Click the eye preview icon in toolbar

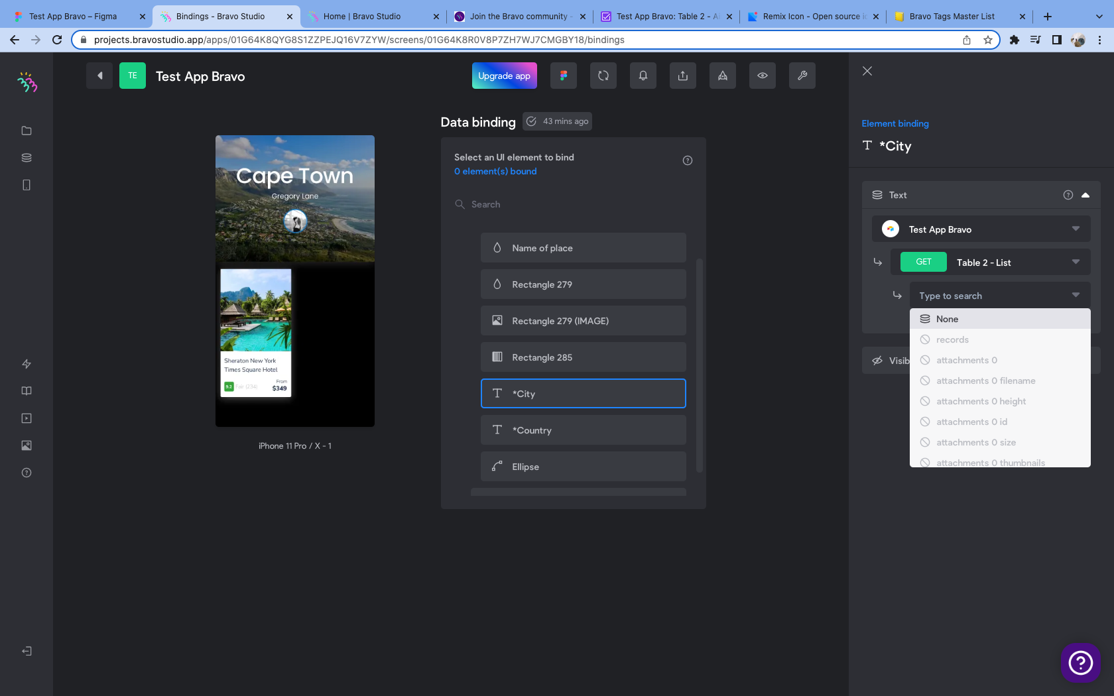point(763,76)
